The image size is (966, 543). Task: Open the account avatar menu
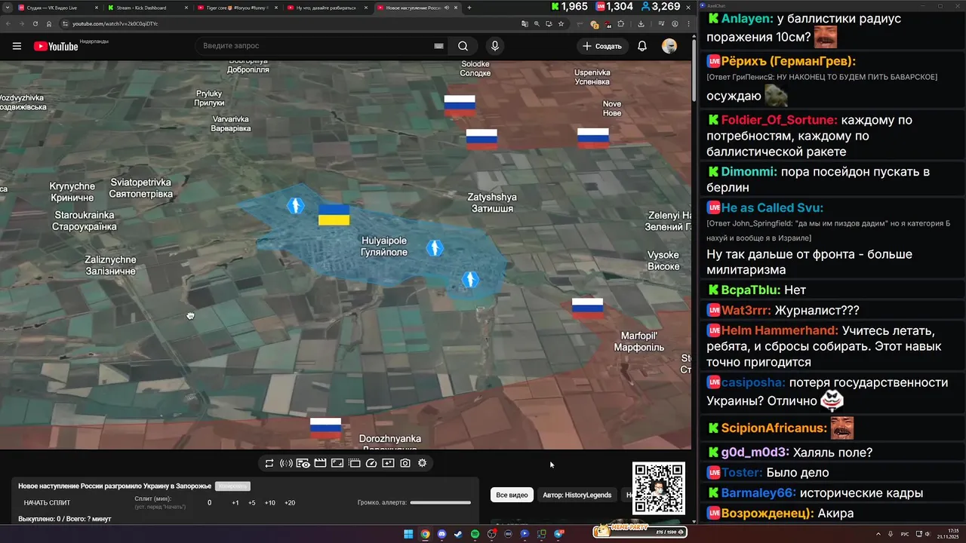point(669,46)
